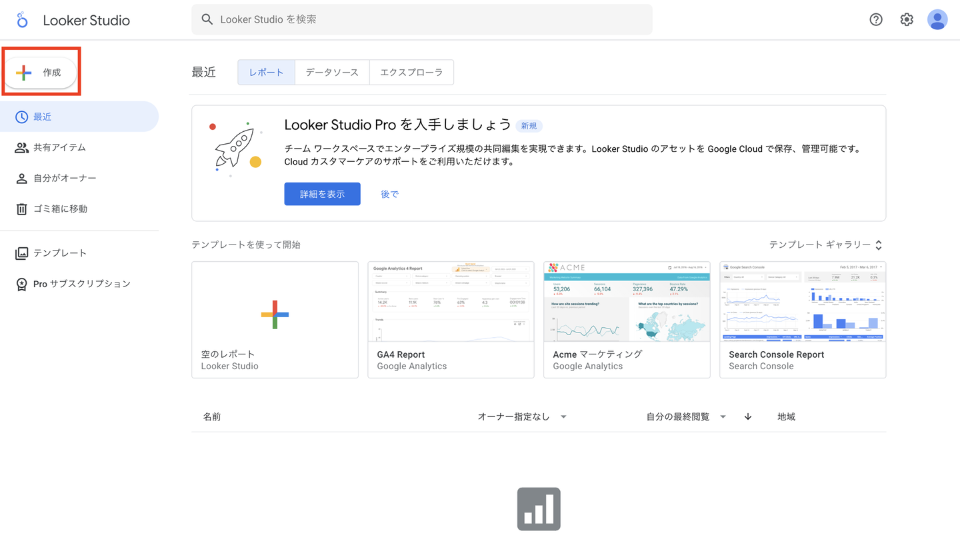Image resolution: width=960 pixels, height=541 pixels.
Task: Open 共有アイテム in the sidebar
Action: coord(79,148)
